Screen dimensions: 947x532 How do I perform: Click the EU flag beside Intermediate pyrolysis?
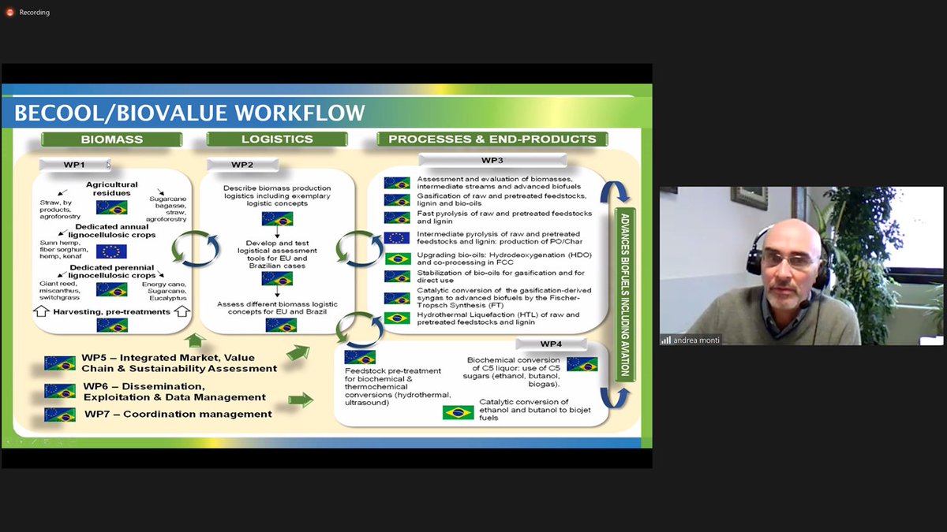pyautogui.click(x=397, y=238)
